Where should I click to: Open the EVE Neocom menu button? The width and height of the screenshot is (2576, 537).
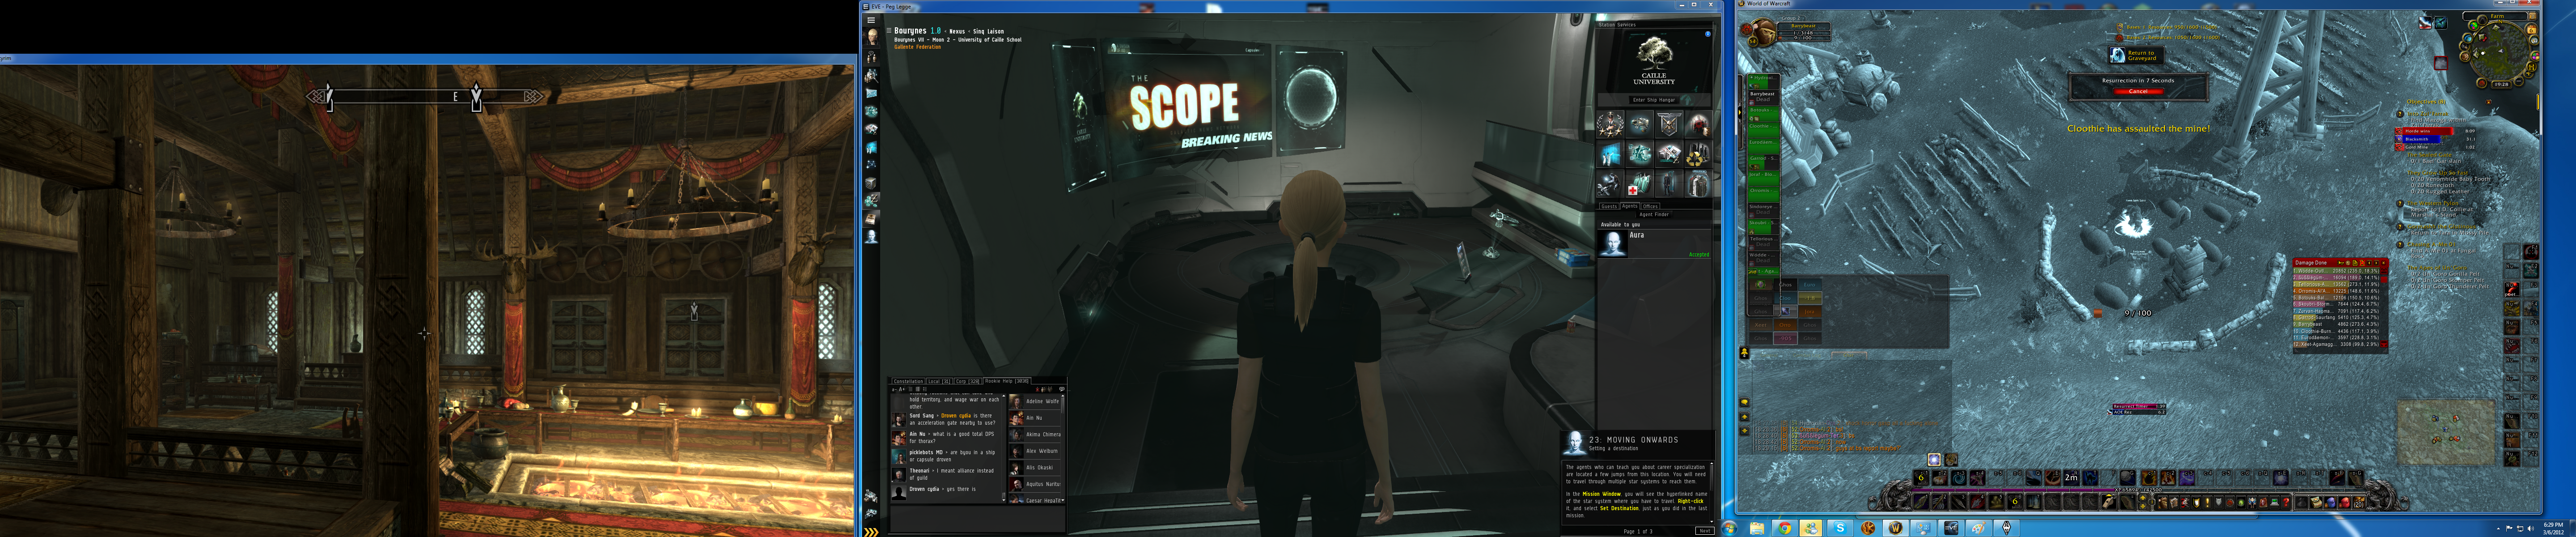click(x=871, y=20)
